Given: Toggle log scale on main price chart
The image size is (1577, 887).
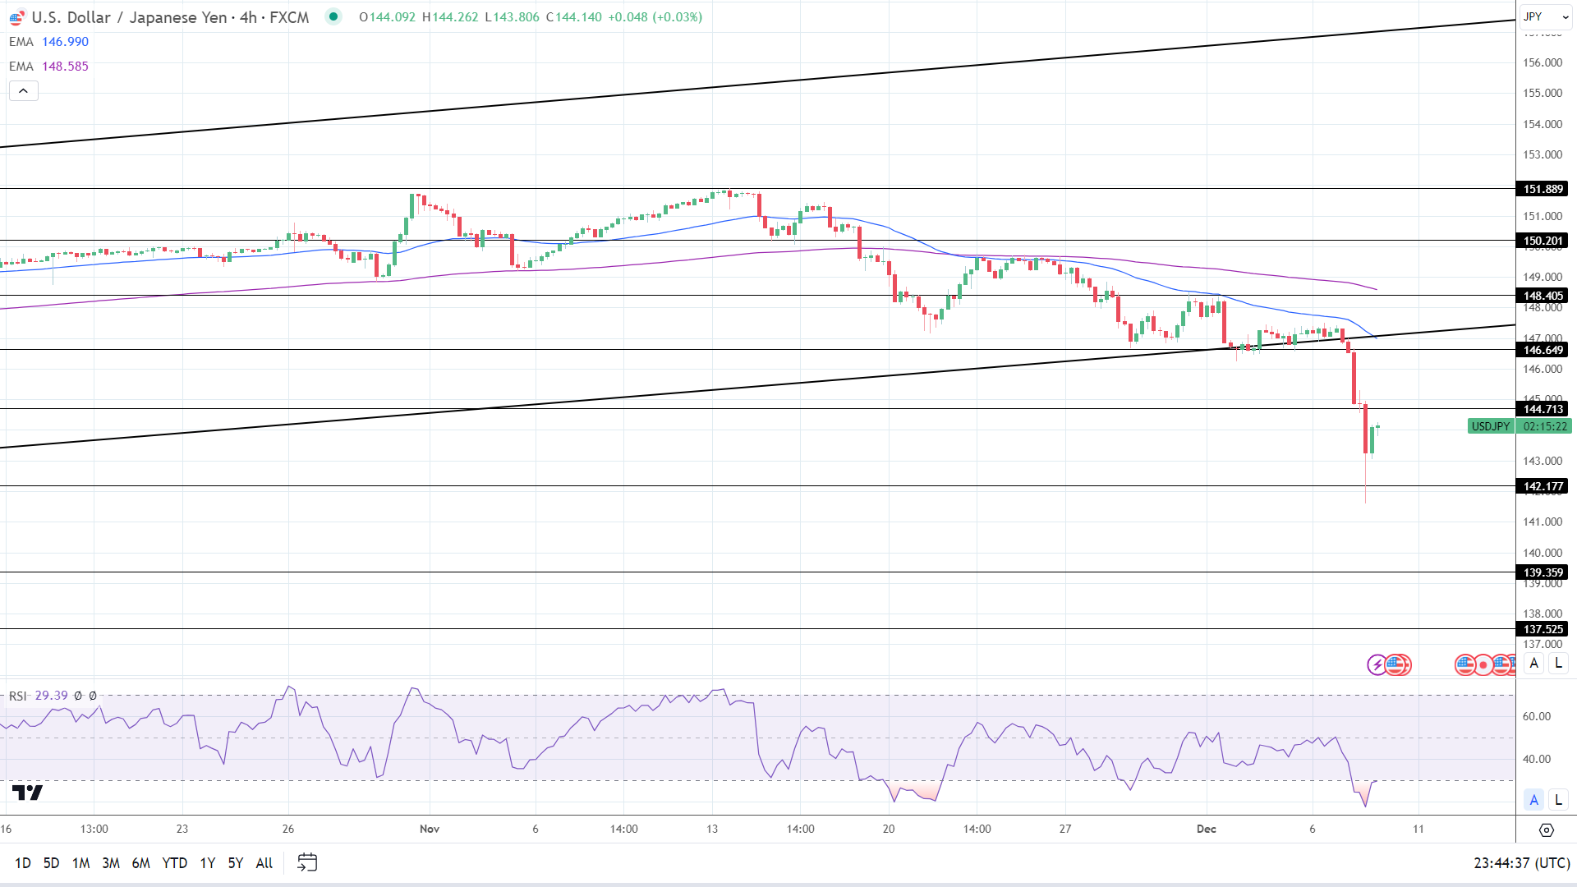Looking at the screenshot, I should point(1558,664).
